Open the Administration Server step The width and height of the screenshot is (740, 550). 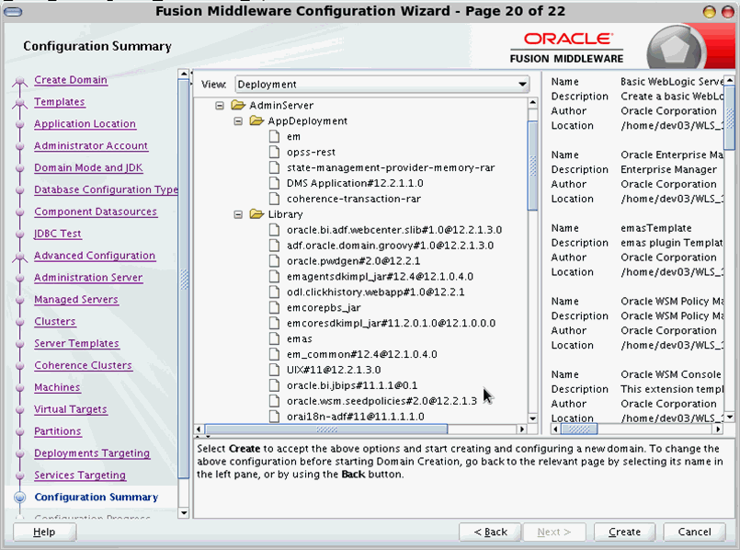click(x=88, y=277)
